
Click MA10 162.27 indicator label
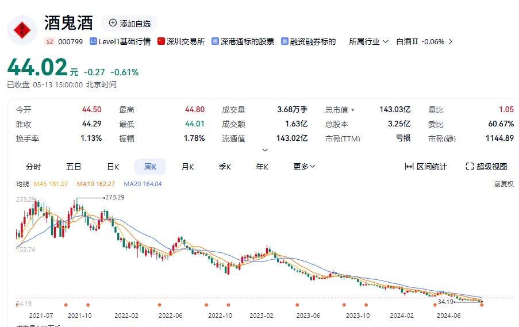pos(95,184)
